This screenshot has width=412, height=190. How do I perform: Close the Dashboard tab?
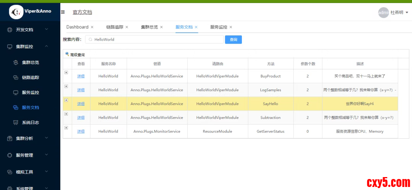pyautogui.click(x=92, y=27)
